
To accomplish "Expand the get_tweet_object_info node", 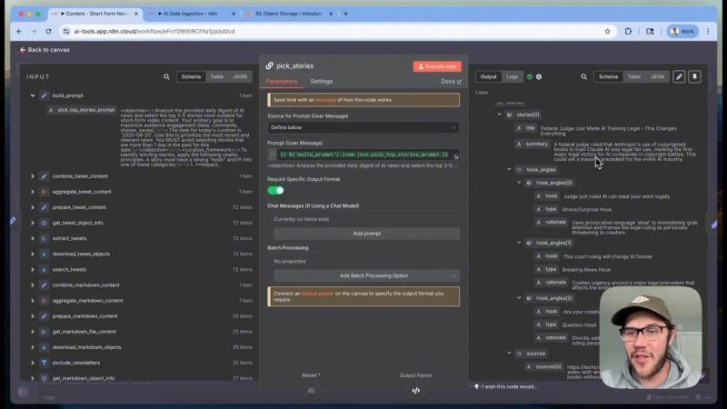I will click(33, 223).
